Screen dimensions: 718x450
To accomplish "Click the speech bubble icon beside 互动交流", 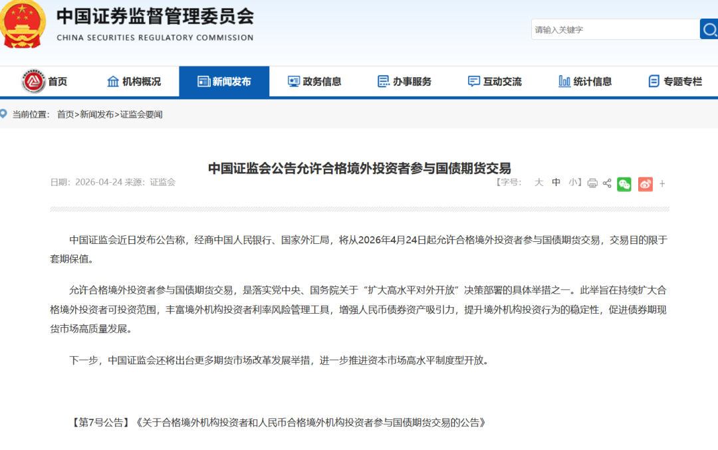I will point(473,81).
